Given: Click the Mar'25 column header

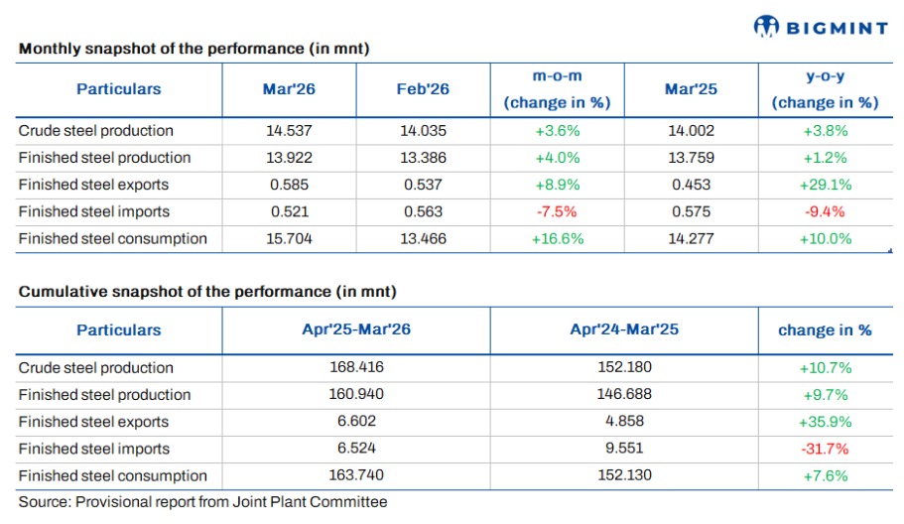Looking at the screenshot, I should coord(691,89).
